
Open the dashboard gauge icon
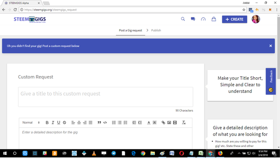(x=203, y=19)
